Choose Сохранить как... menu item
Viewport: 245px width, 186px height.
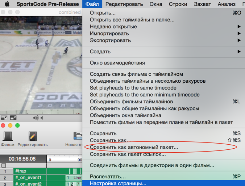[163, 140]
